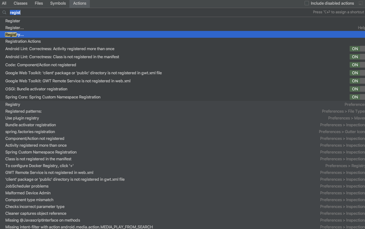Select 'To configure Docker Registry' result

tap(39, 166)
